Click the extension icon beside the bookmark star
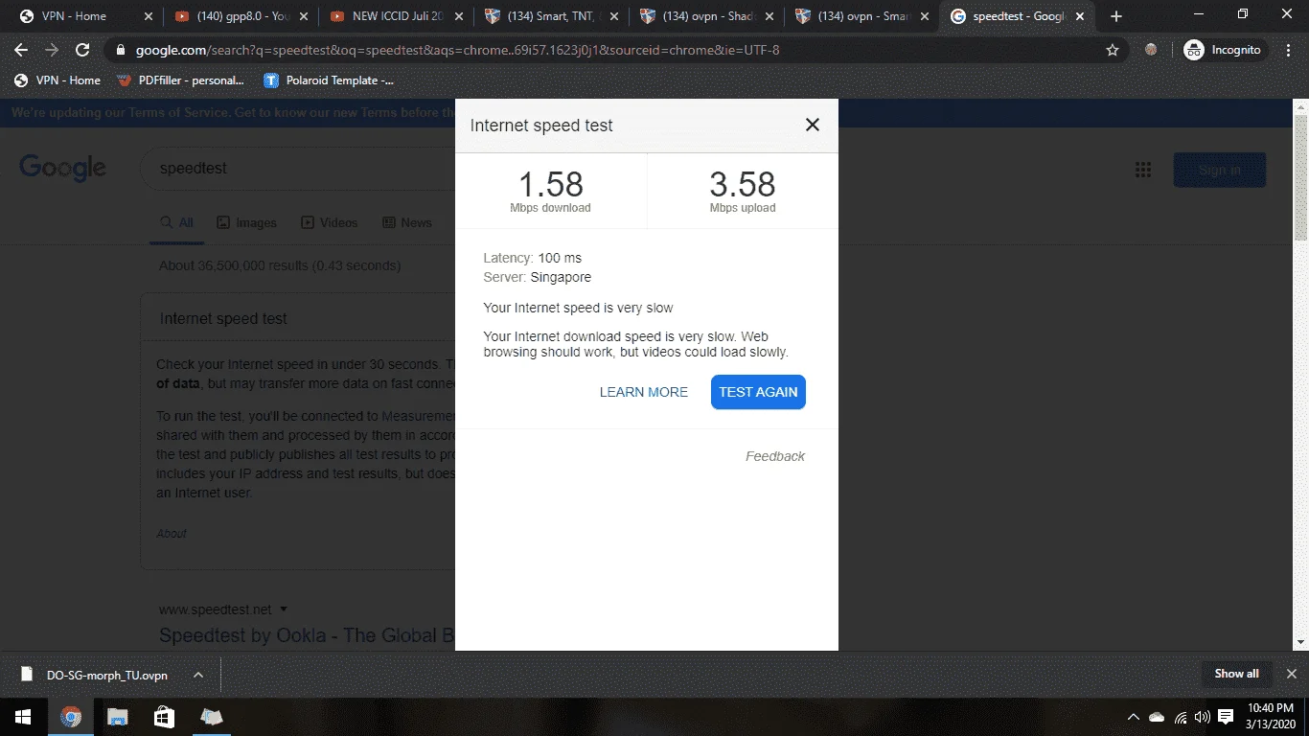The width and height of the screenshot is (1309, 736). pyautogui.click(x=1151, y=50)
